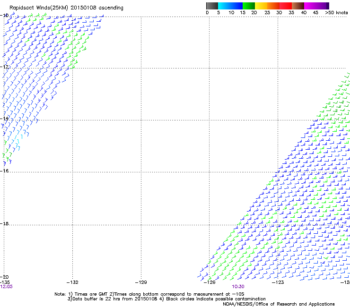This screenshot has width=350, height=307.
Task: Click the orange 25-30 knots color band
Action: [x=273, y=6]
